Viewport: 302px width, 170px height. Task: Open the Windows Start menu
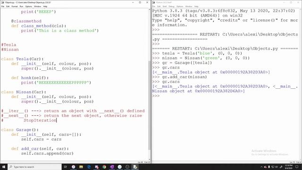point(4,167)
